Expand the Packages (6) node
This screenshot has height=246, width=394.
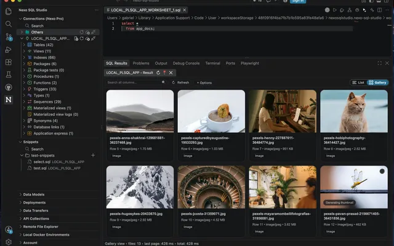pyautogui.click(x=24, y=64)
